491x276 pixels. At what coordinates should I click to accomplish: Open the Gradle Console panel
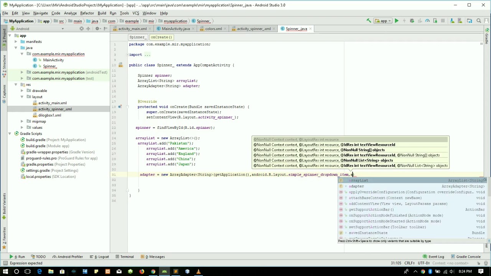pos(466,257)
